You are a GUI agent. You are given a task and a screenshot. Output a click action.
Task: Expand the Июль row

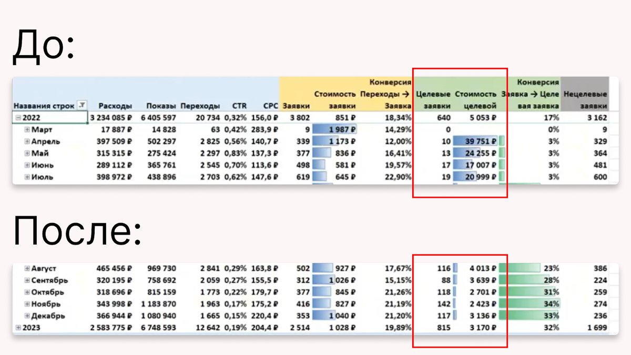click(x=27, y=177)
